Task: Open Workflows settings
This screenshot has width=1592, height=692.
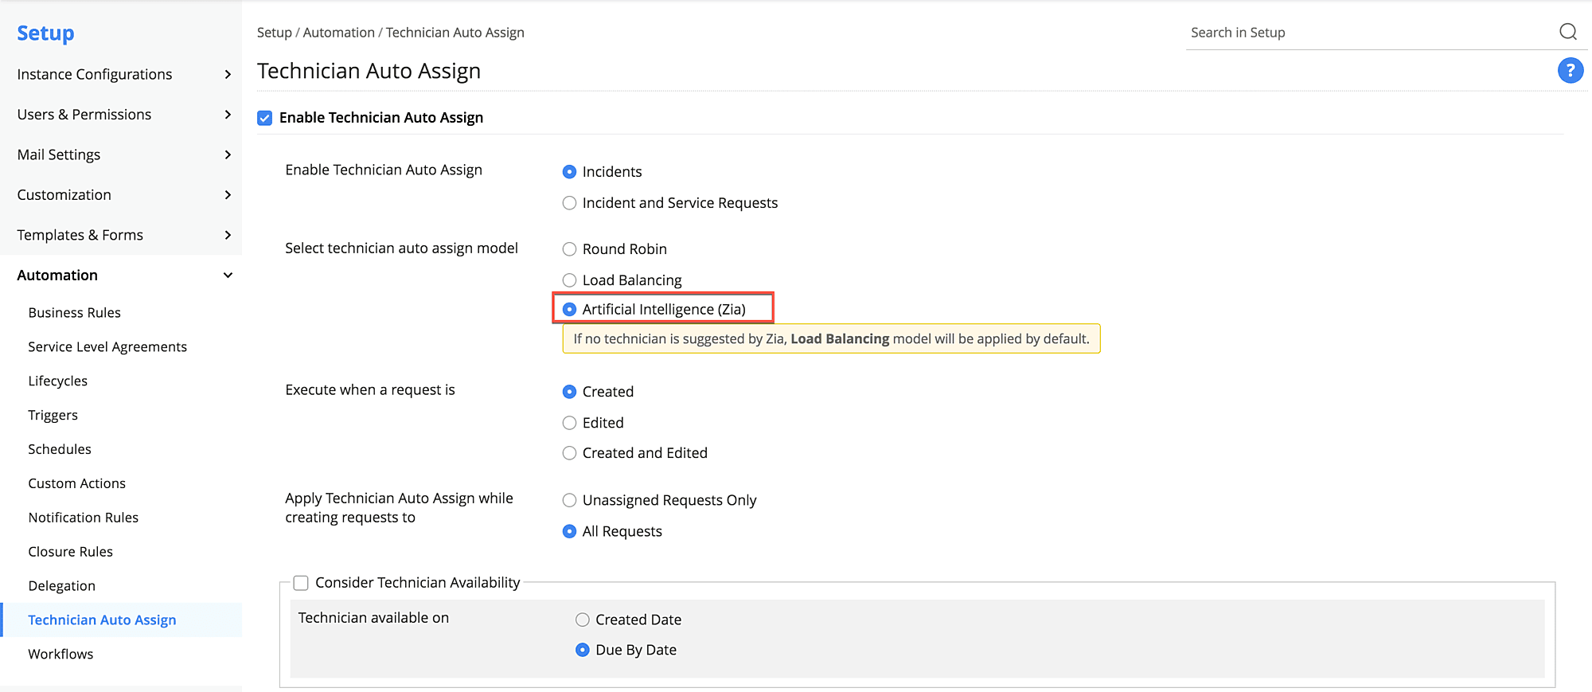Action: (60, 655)
